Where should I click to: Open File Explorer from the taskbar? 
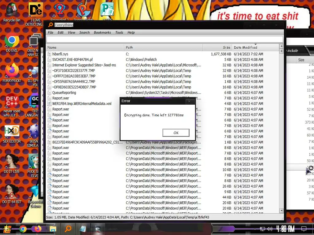(53, 229)
